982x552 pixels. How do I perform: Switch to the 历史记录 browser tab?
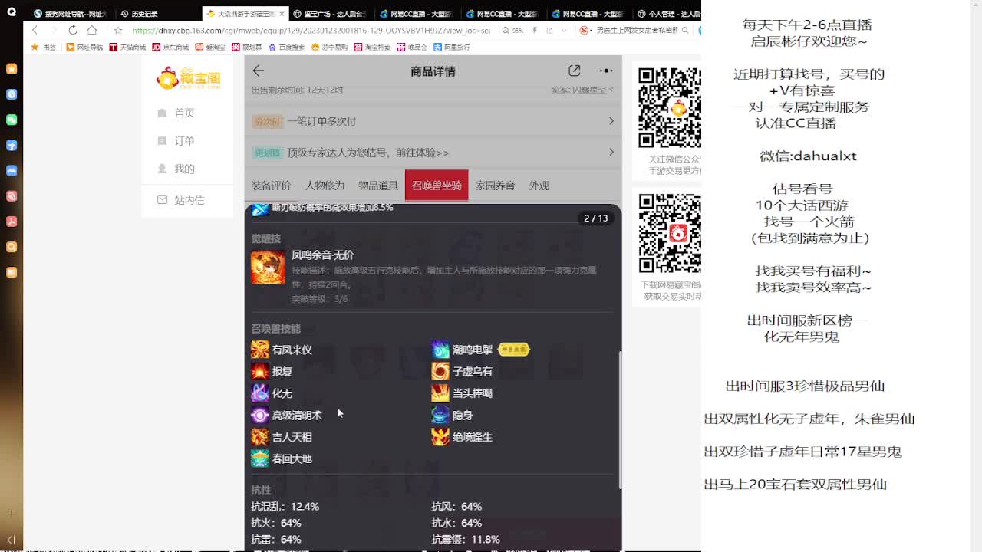pyautogui.click(x=158, y=14)
